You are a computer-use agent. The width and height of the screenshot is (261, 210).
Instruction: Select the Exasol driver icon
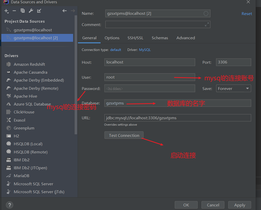[x=9, y=120]
